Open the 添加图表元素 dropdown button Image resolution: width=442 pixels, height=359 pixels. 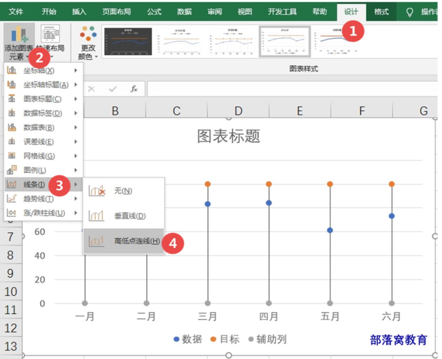[18, 42]
